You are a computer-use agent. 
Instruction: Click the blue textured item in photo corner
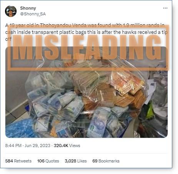pos(19,128)
